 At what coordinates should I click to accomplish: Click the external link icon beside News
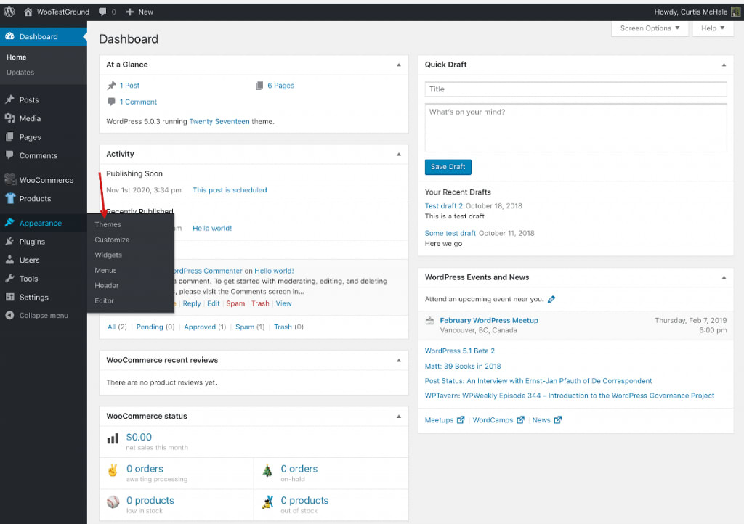coord(558,419)
